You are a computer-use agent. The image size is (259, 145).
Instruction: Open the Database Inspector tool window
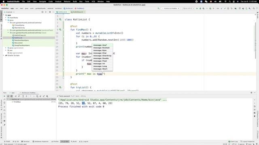click(40, 141)
